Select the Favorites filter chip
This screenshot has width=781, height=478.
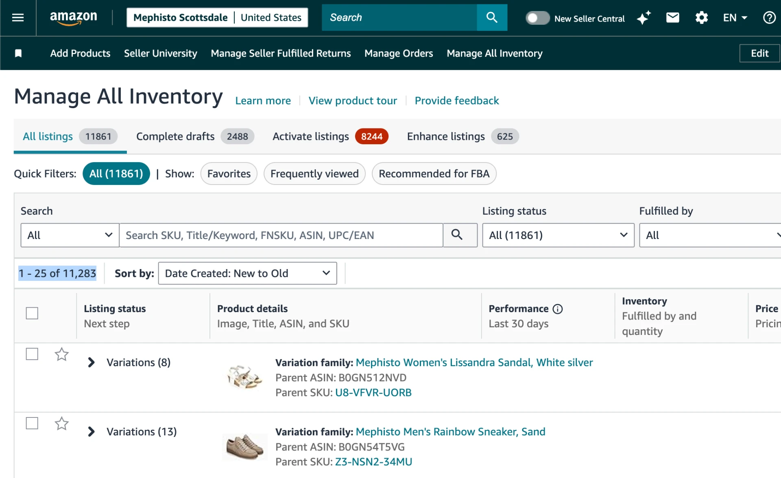(x=229, y=174)
